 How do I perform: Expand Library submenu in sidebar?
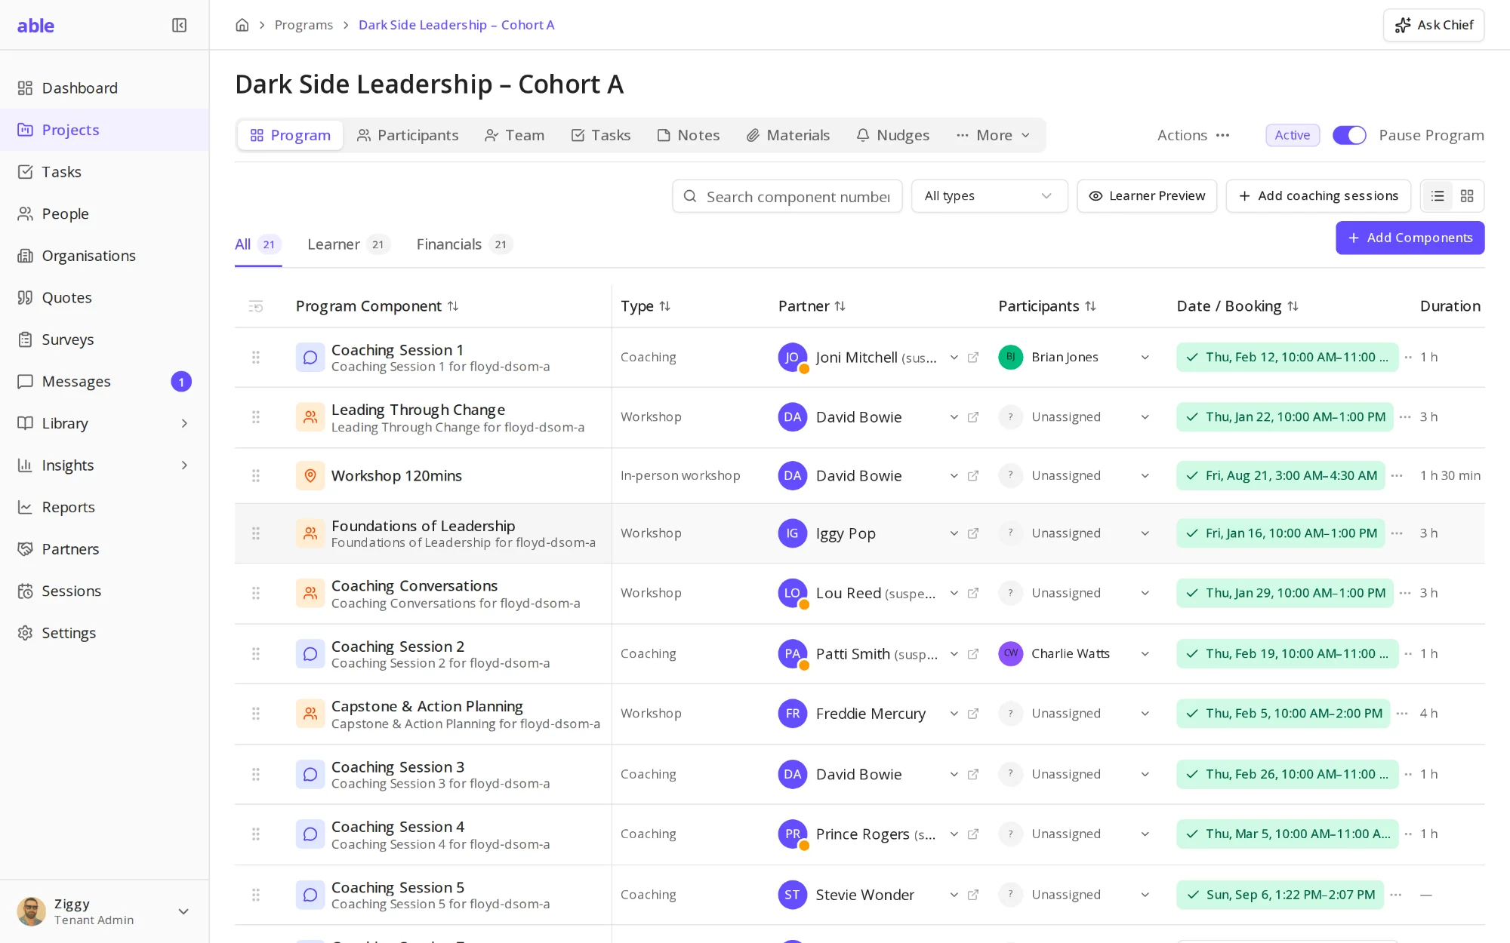[185, 423]
